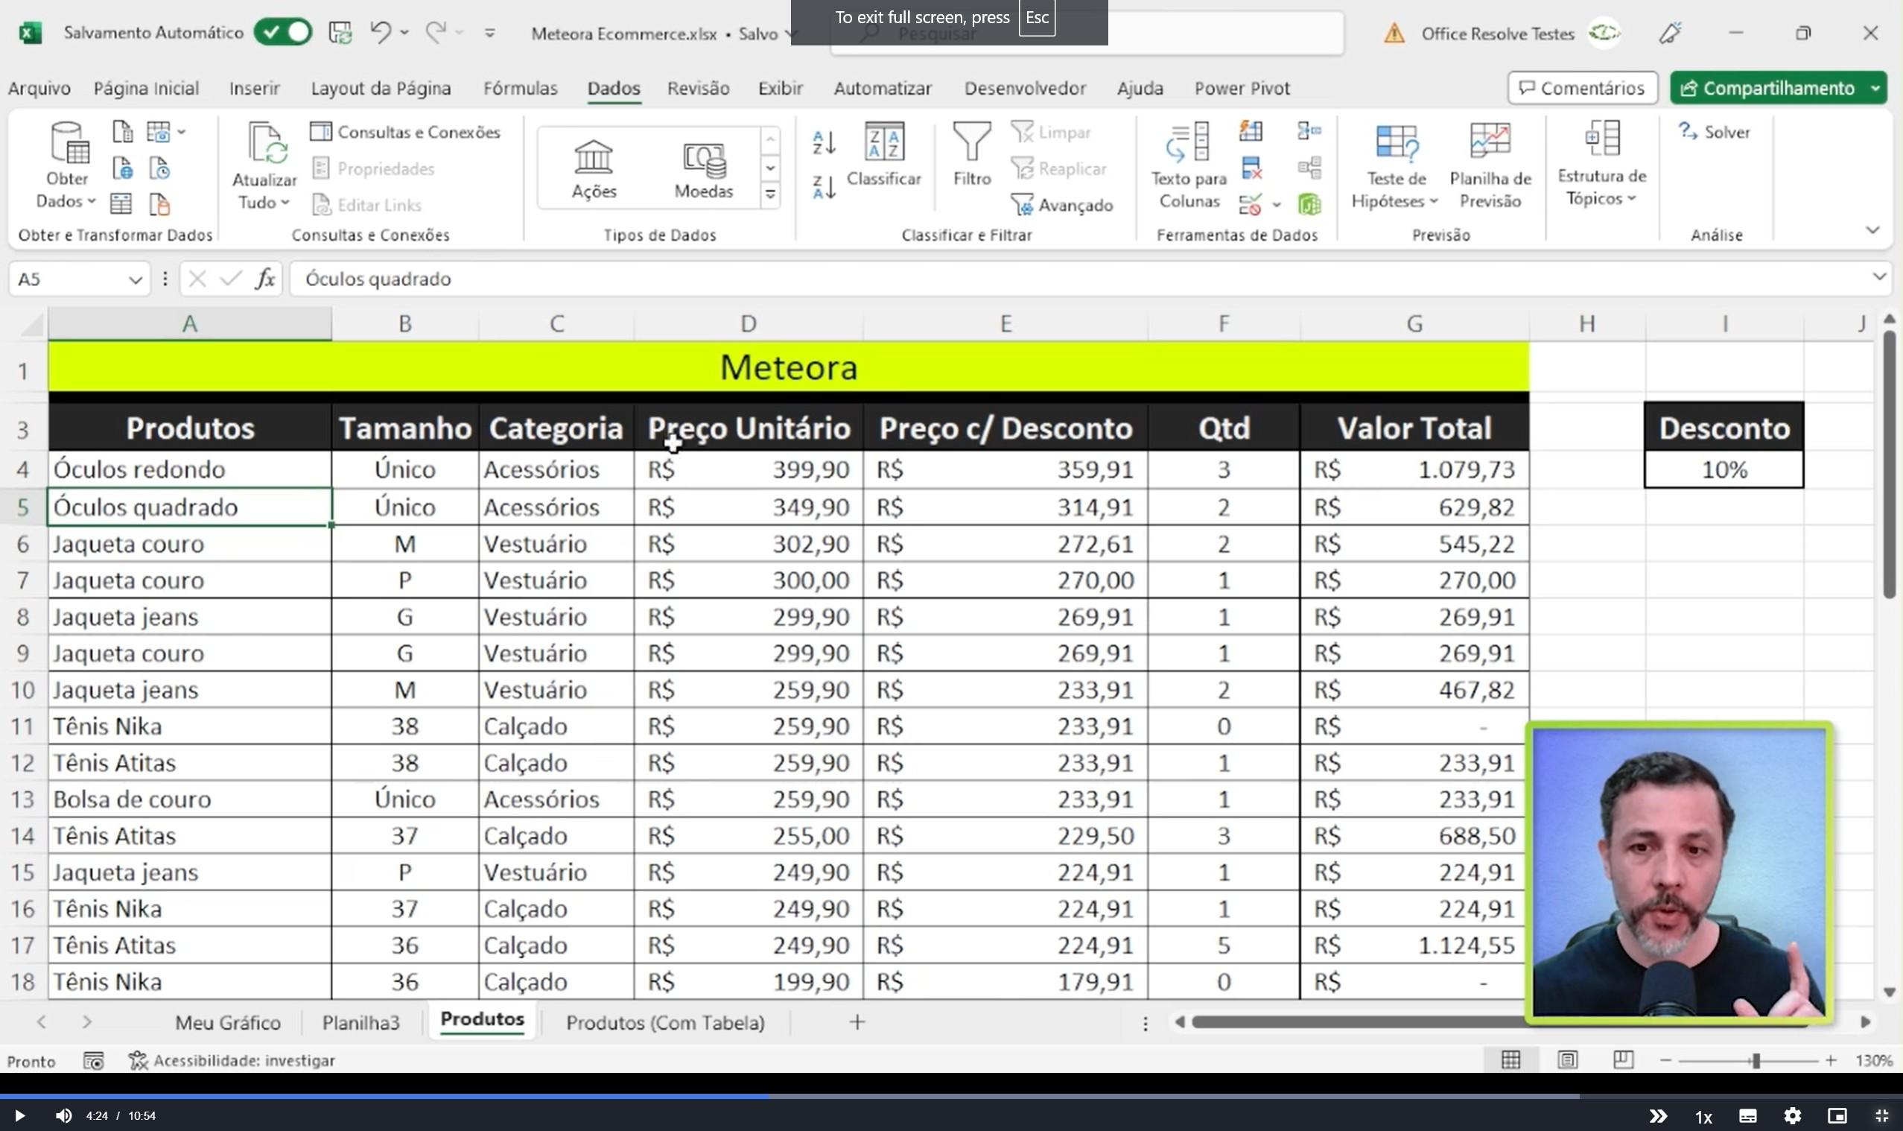Switch to Page Layout view icon

(x=1567, y=1060)
